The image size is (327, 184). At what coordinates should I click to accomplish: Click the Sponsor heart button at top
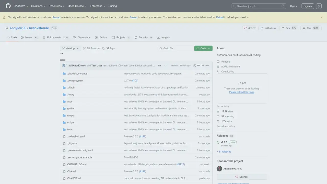(x=250, y=28)
